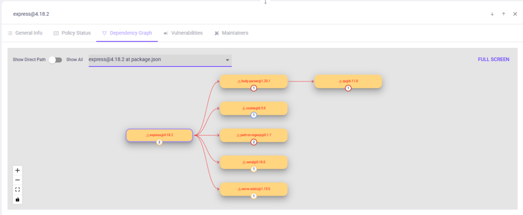
Task: Click the badge under qs@6.11.0
Action: (x=348, y=88)
